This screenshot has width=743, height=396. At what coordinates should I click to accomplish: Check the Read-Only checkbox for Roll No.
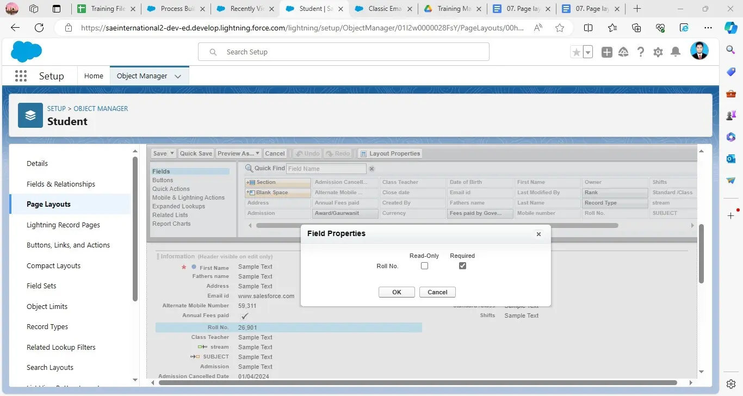pyautogui.click(x=425, y=266)
